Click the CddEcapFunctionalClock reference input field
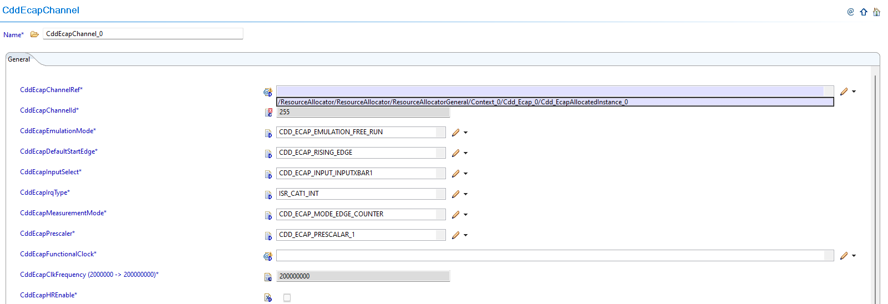The width and height of the screenshot is (888, 304). click(550, 256)
